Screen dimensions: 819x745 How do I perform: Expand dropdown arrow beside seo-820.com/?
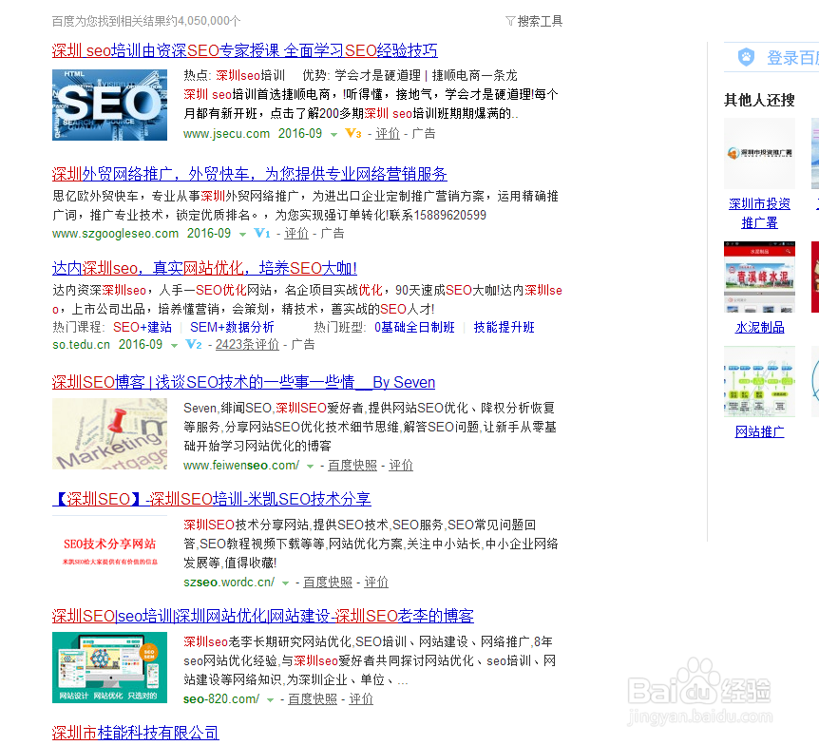pos(270,700)
